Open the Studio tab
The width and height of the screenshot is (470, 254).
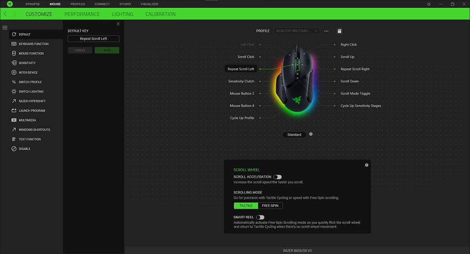click(125, 4)
